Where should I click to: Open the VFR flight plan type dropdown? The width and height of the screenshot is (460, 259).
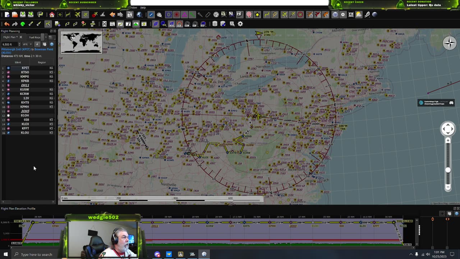click(x=27, y=44)
